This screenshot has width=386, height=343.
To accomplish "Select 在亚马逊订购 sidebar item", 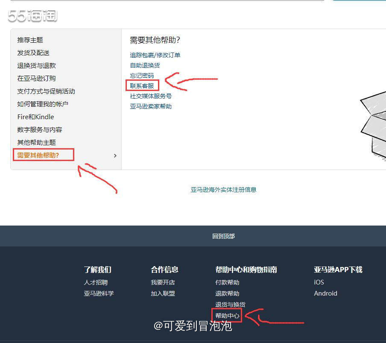I will tap(36, 78).
